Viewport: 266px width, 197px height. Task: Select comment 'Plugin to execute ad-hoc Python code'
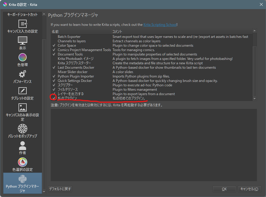tap(142, 85)
